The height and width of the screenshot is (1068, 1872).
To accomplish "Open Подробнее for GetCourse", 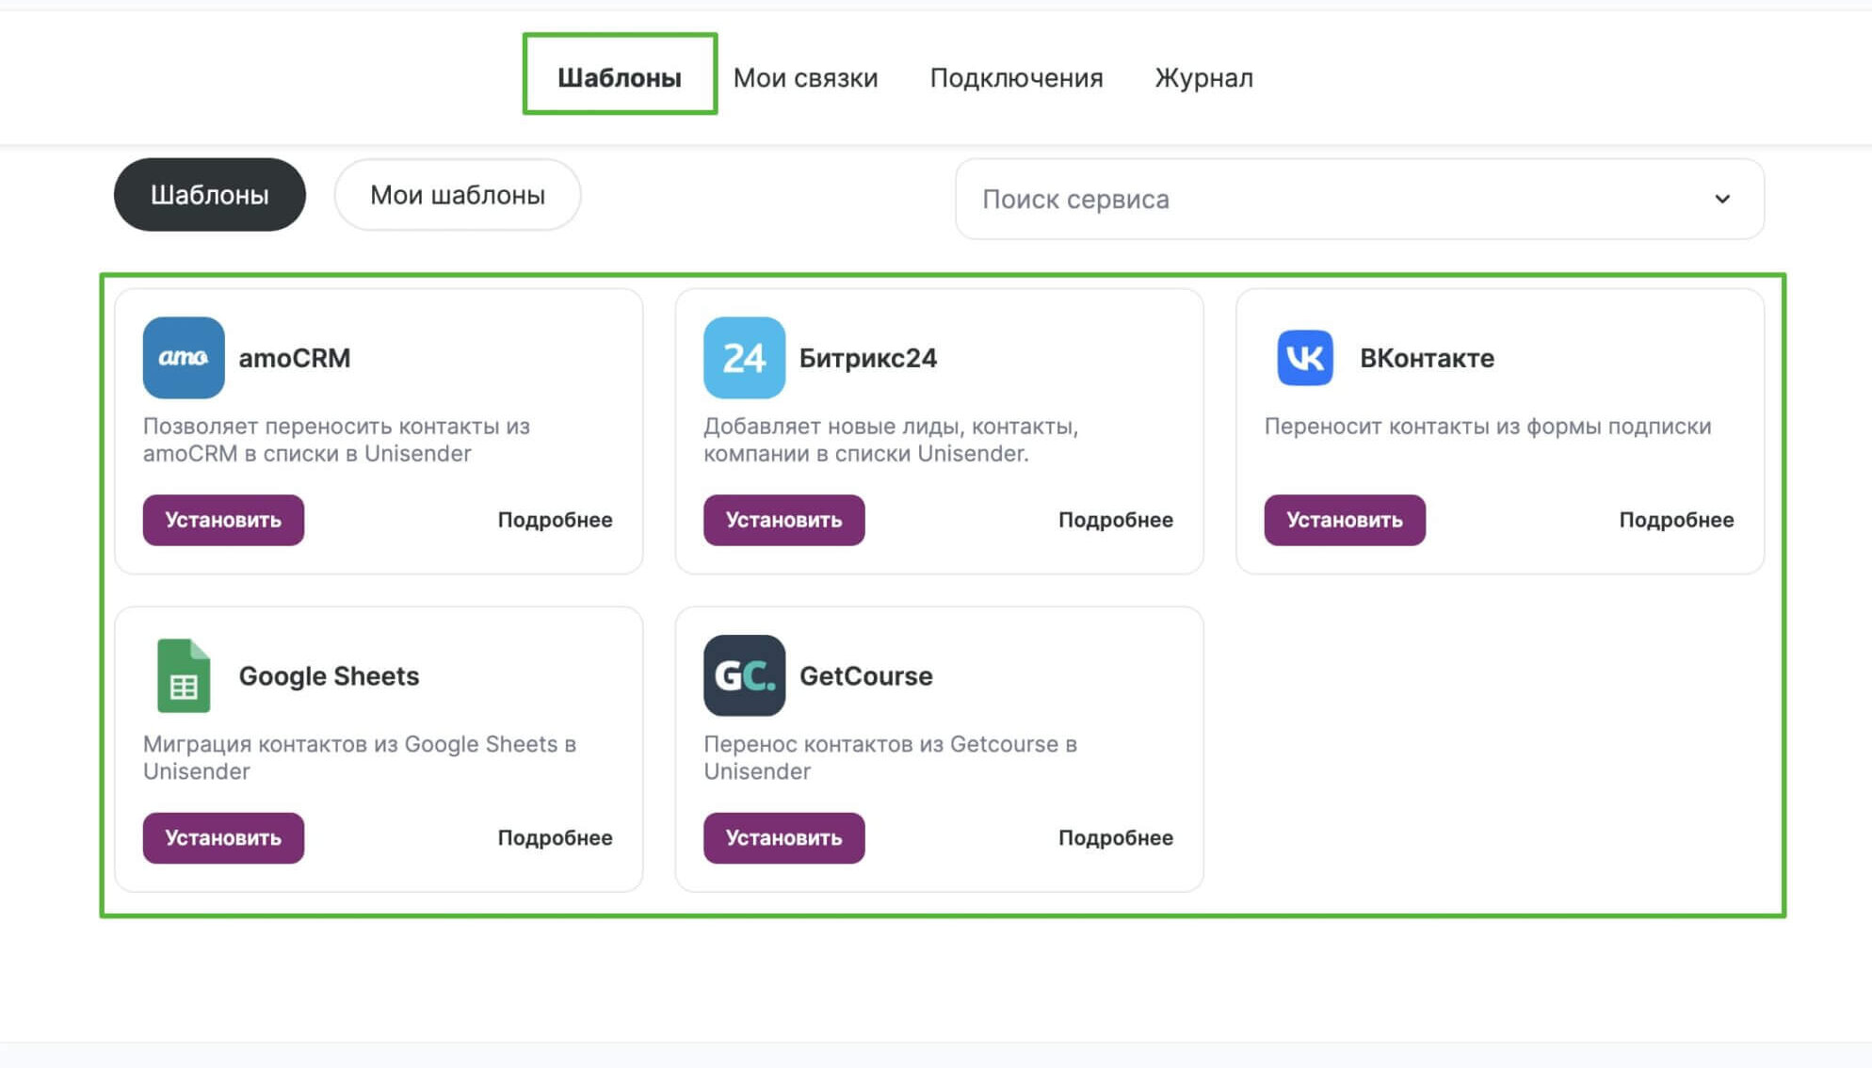I will pyautogui.click(x=1116, y=837).
